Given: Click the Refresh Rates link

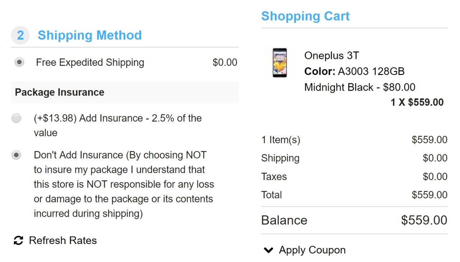Looking at the screenshot, I should point(63,240).
